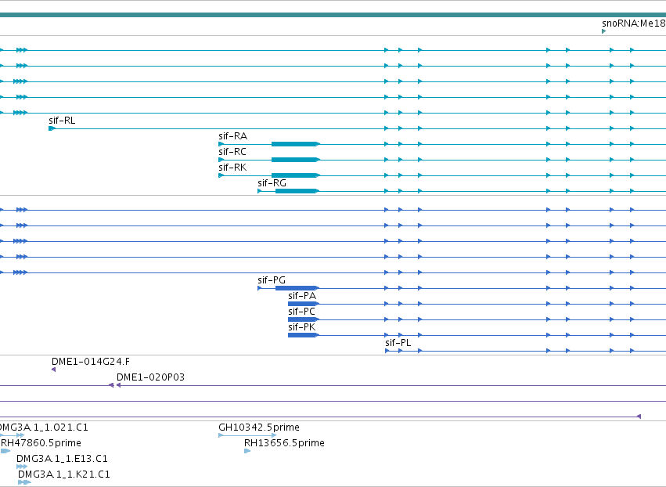Select the RH47860.5prime EST label
This screenshot has height=487, width=666.
pyautogui.click(x=41, y=443)
